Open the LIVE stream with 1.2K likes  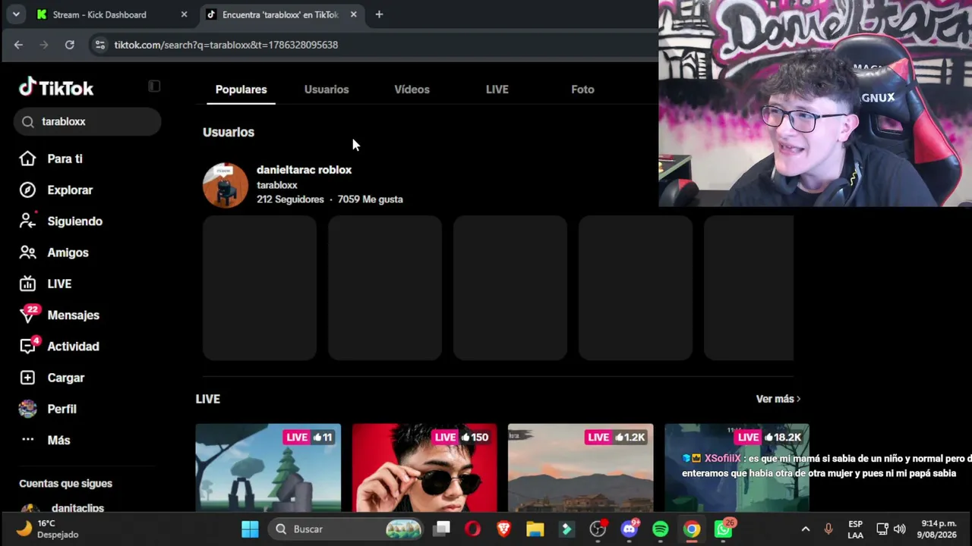point(581,468)
